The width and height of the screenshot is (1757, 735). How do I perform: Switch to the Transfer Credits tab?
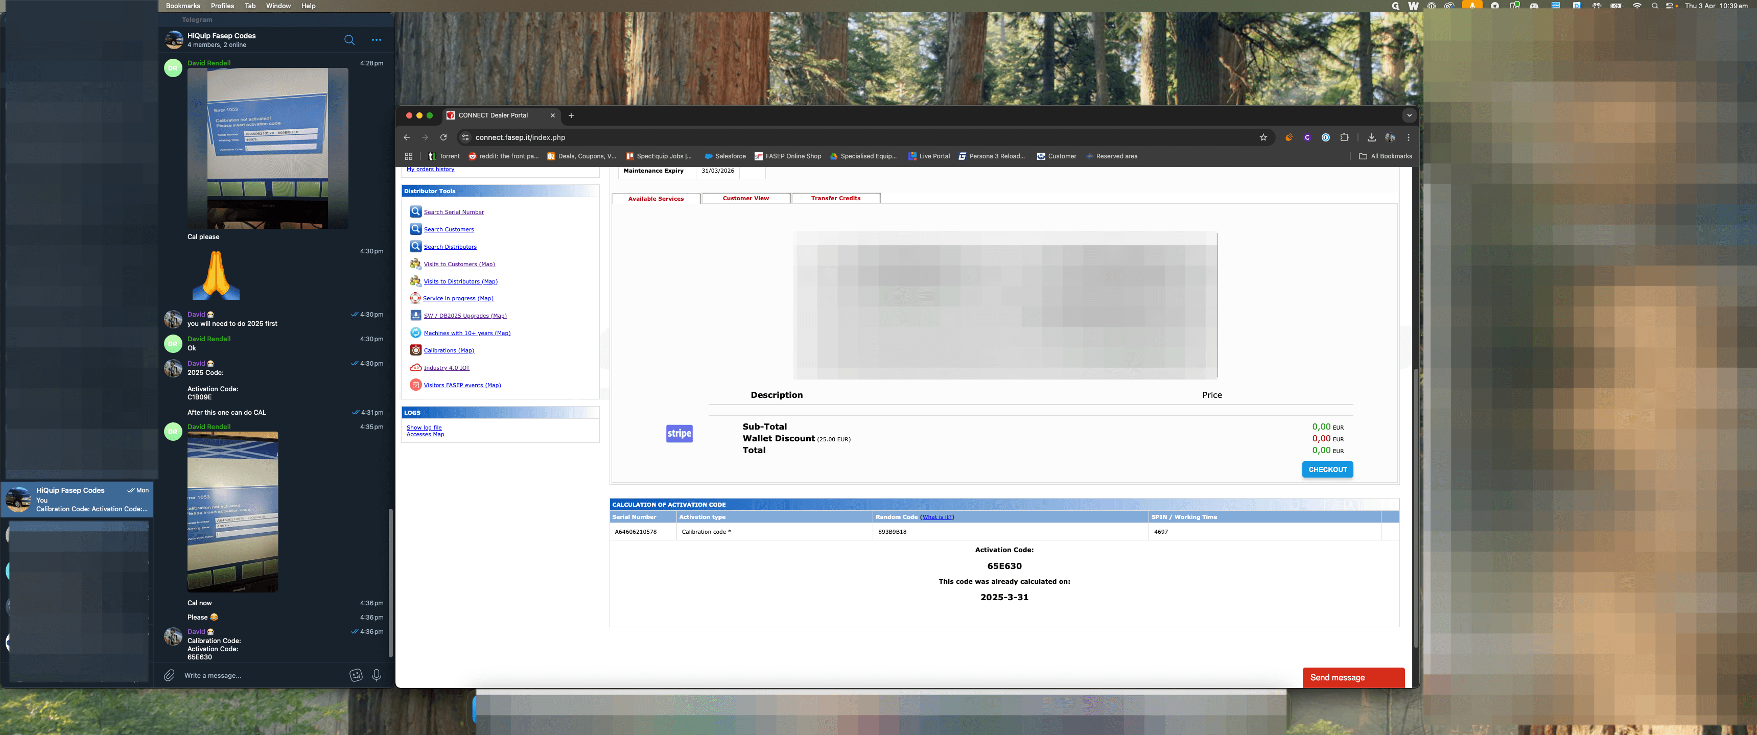click(x=835, y=198)
